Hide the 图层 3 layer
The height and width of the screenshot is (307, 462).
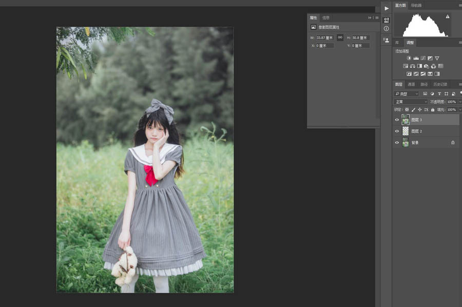[397, 120]
